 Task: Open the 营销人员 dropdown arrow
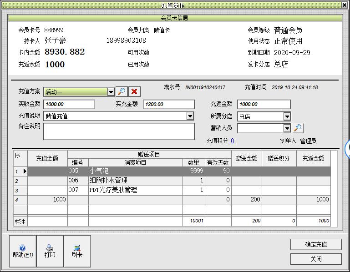(287, 128)
